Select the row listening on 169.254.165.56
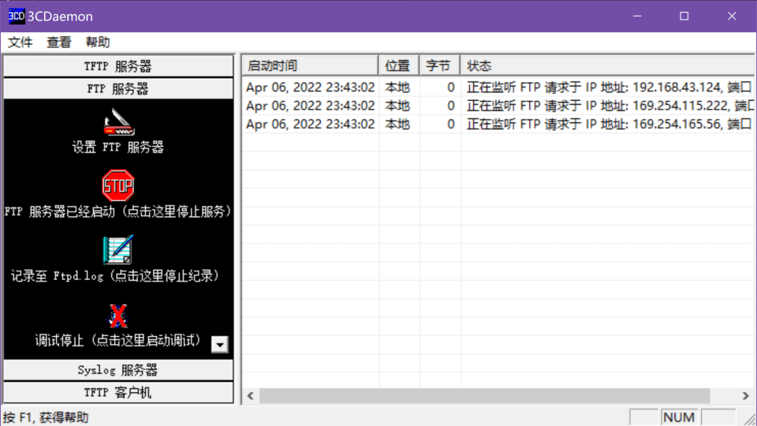 (498, 124)
